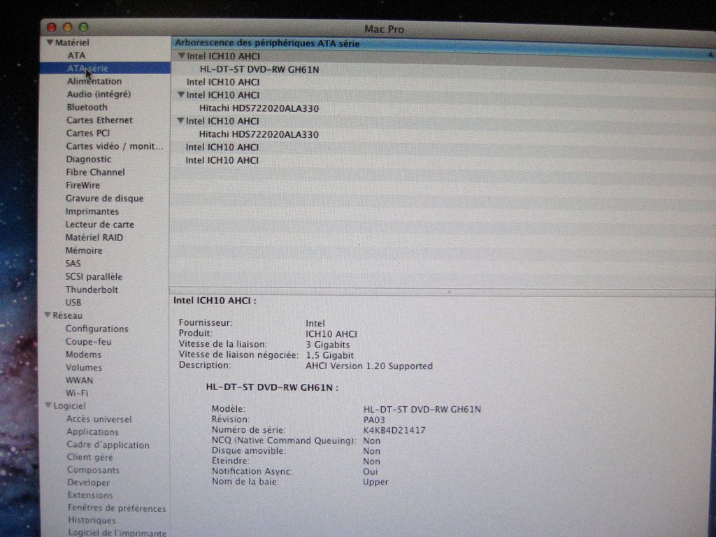Select first Hitachi HDS722020ALA330 drive row
This screenshot has width=716, height=537.
point(259,108)
